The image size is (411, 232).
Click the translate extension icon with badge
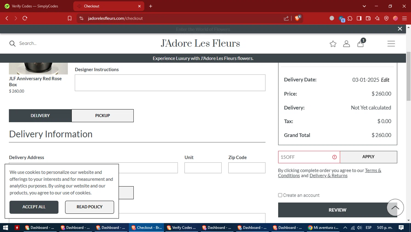tap(342, 19)
